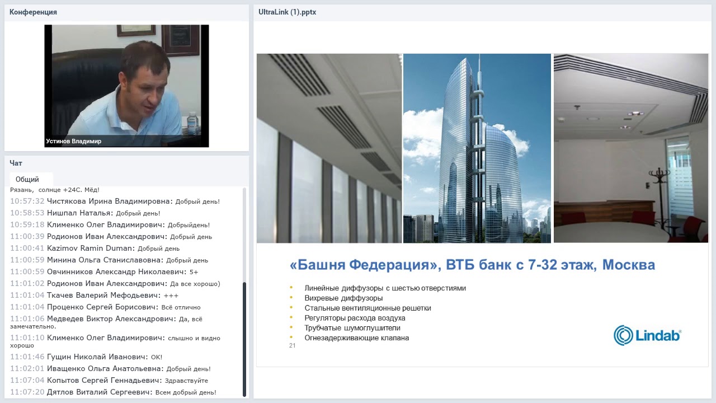The width and height of the screenshot is (716, 403).
Task: Click the webcam video of Устинов Владимир
Action: click(126, 86)
